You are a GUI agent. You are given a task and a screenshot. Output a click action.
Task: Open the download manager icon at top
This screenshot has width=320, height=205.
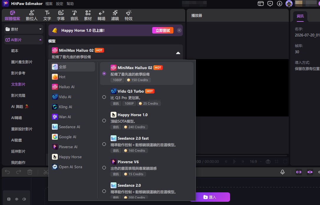279,4
